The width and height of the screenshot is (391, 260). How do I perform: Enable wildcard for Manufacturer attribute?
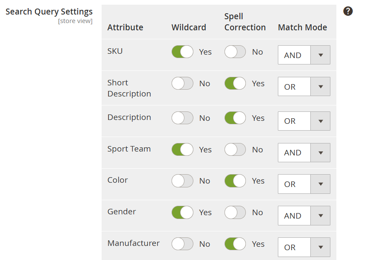[x=182, y=244]
